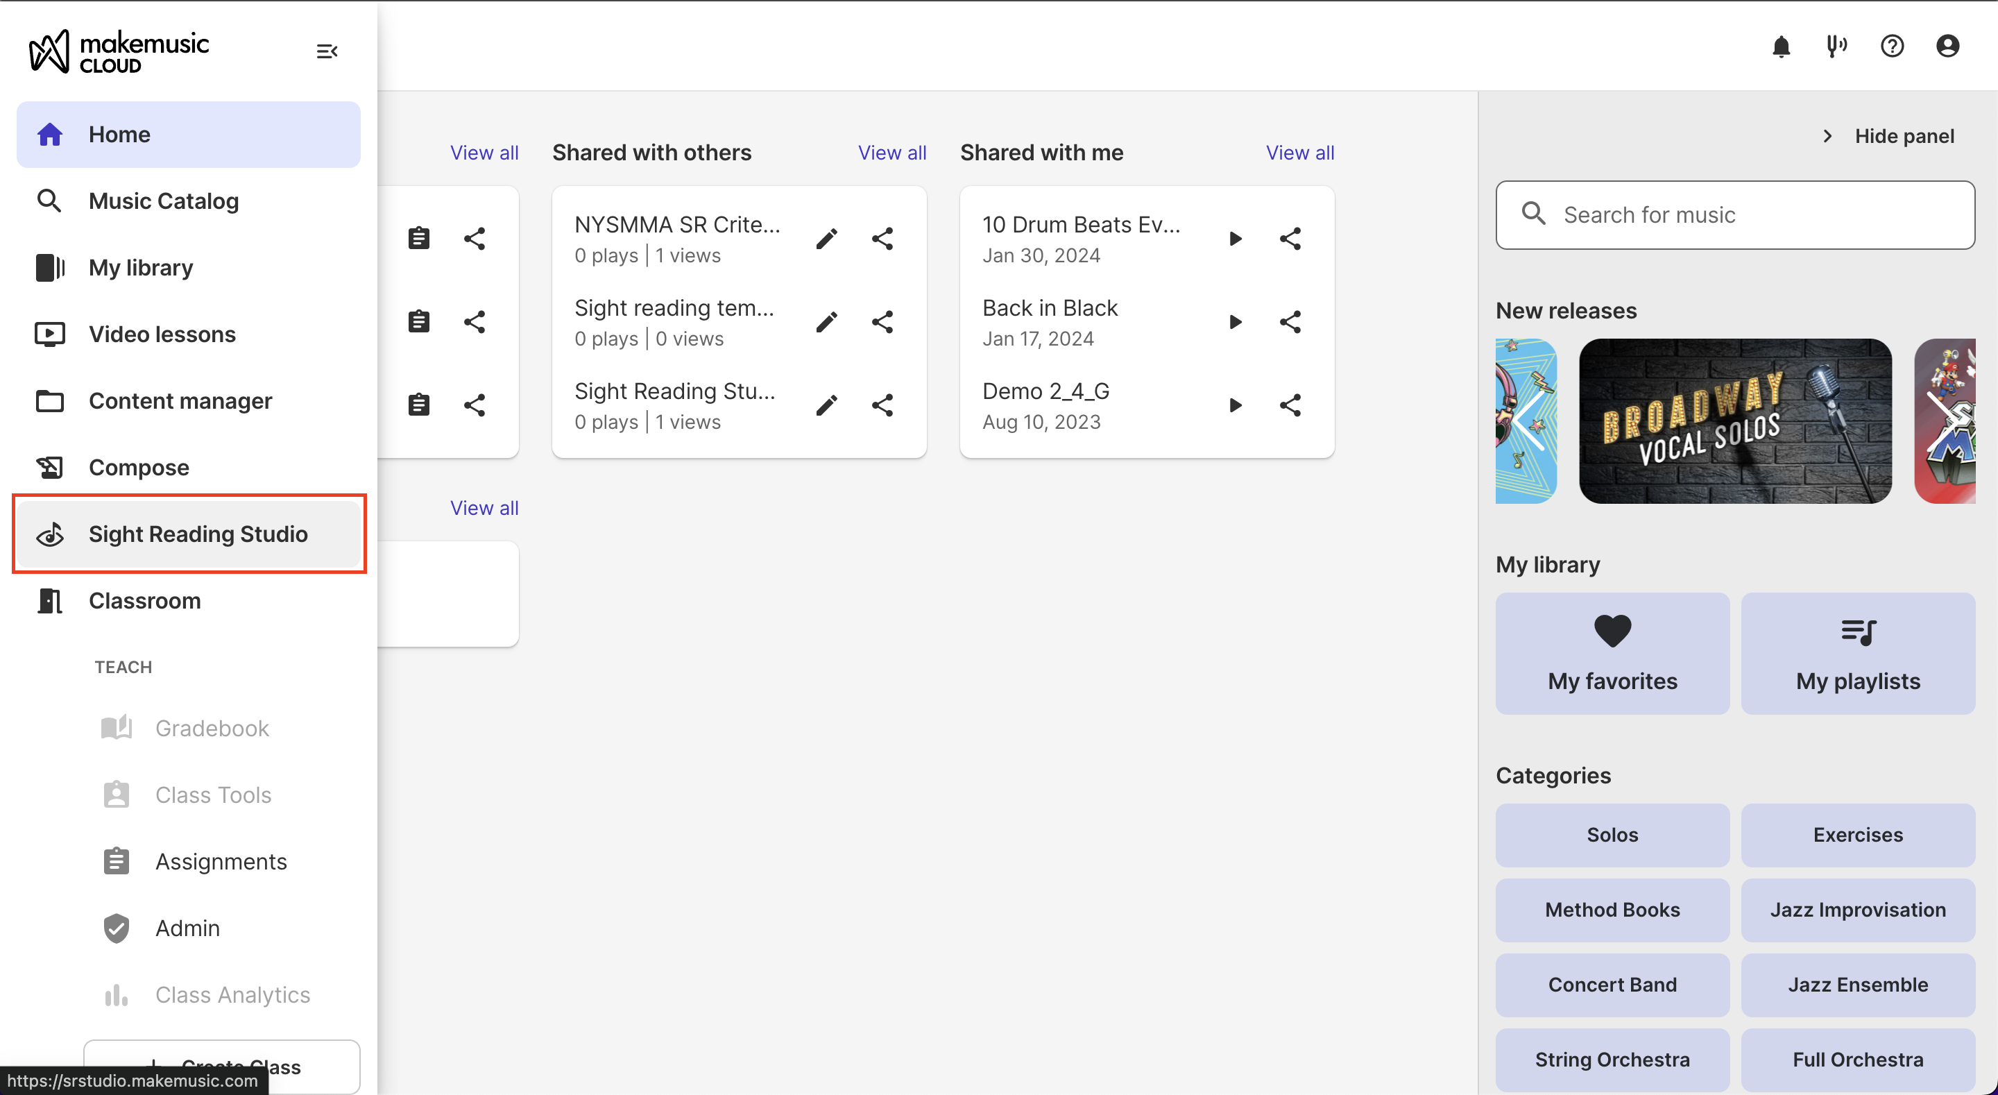This screenshot has height=1095, width=1998.
Task: Open the help question mark icon
Action: pos(1892,46)
